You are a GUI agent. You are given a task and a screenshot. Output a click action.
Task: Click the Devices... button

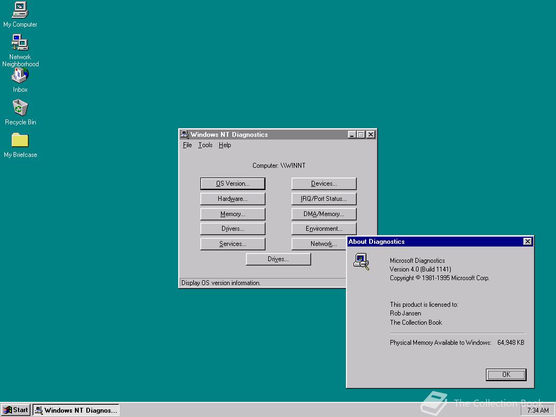pyautogui.click(x=324, y=184)
